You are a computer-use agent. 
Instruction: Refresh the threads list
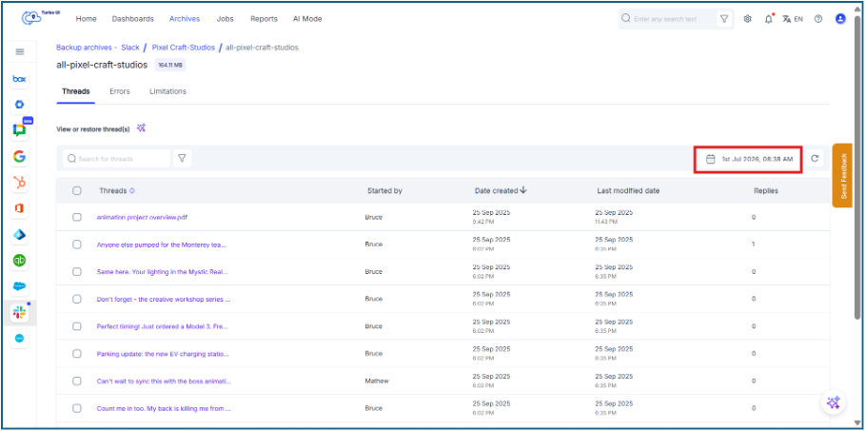tap(815, 159)
